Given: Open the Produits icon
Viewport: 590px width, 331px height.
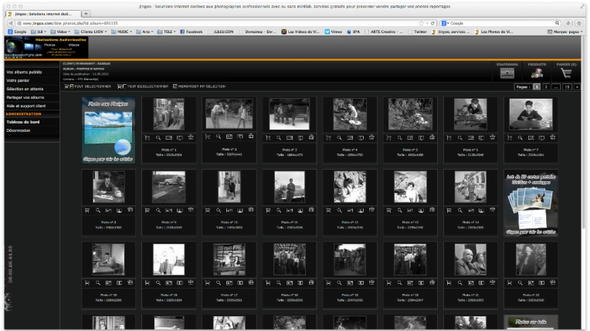Looking at the screenshot, I should point(537,73).
